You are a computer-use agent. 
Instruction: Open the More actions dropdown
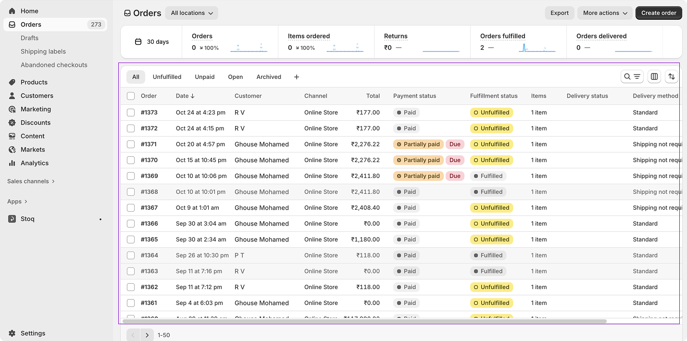pos(605,13)
